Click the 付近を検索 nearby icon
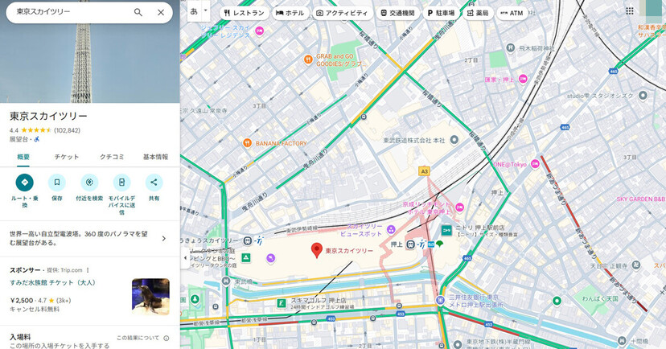Viewport: 666px width, 349px height. pos(89,183)
